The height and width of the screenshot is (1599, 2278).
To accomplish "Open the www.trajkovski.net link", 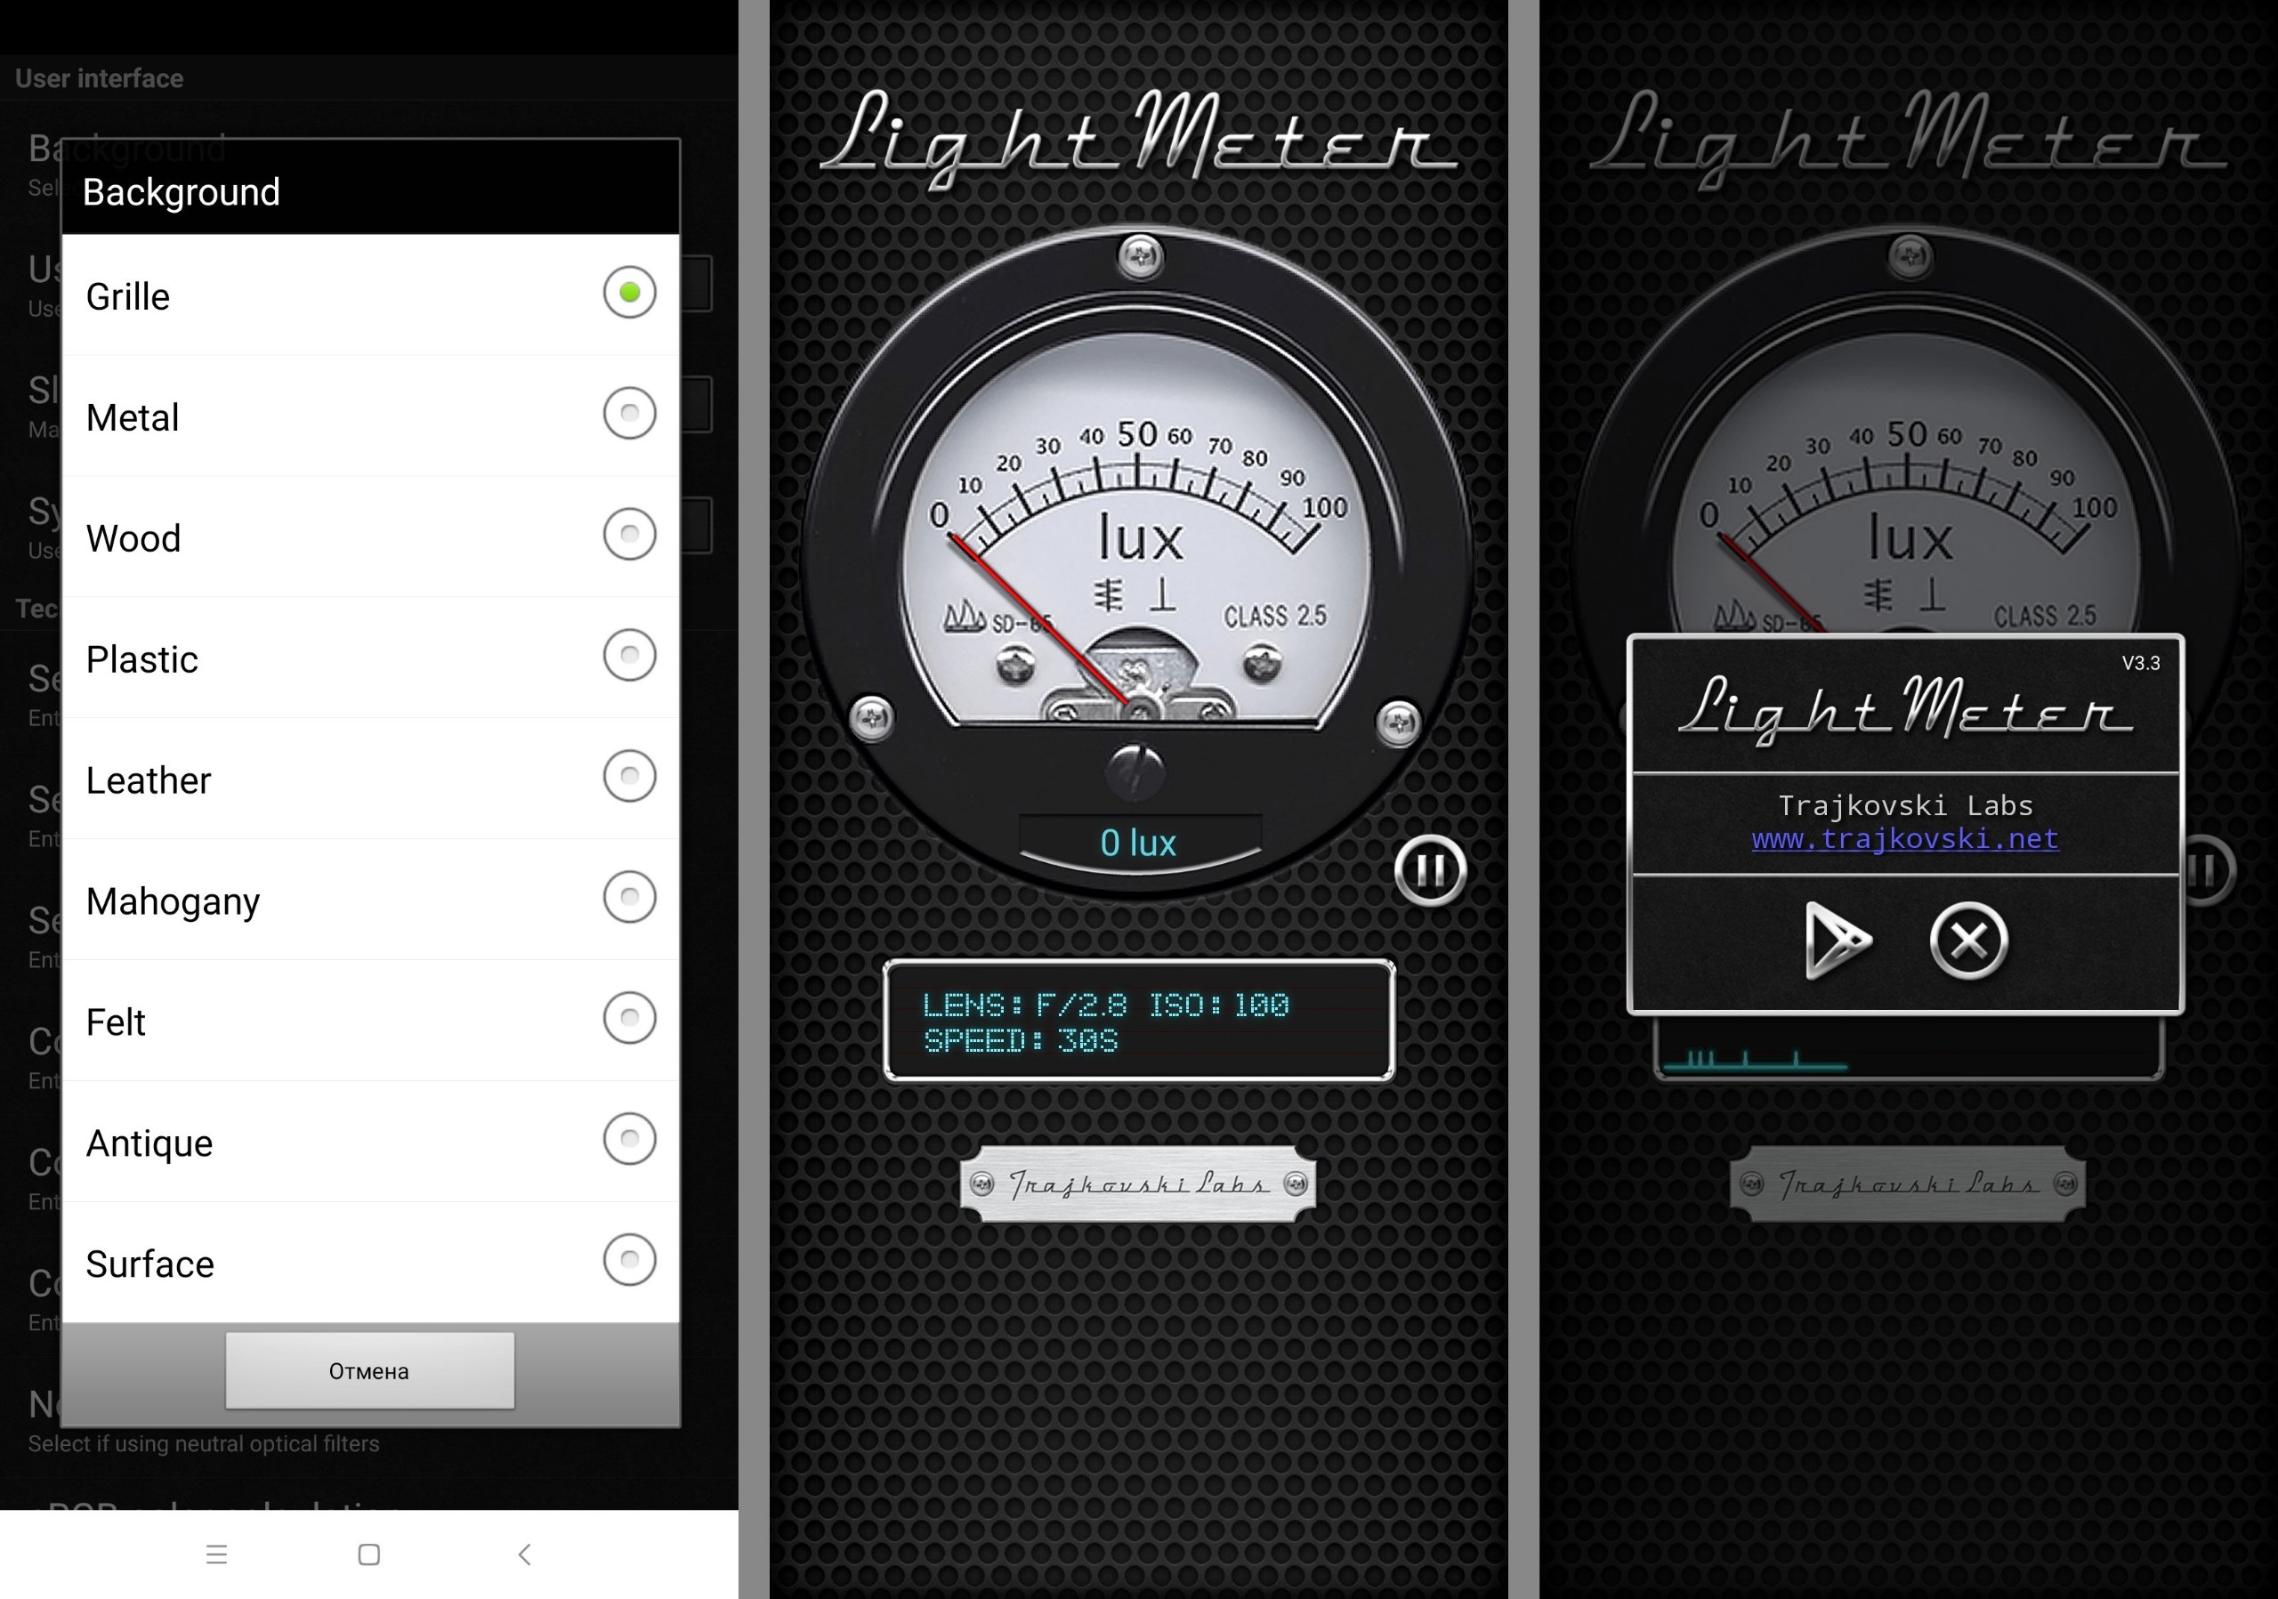I will (x=1904, y=839).
